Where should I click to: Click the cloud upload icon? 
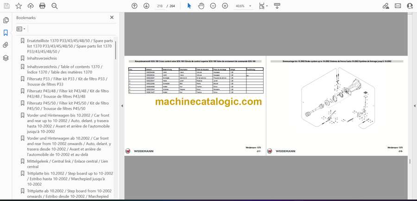(x=31, y=6)
